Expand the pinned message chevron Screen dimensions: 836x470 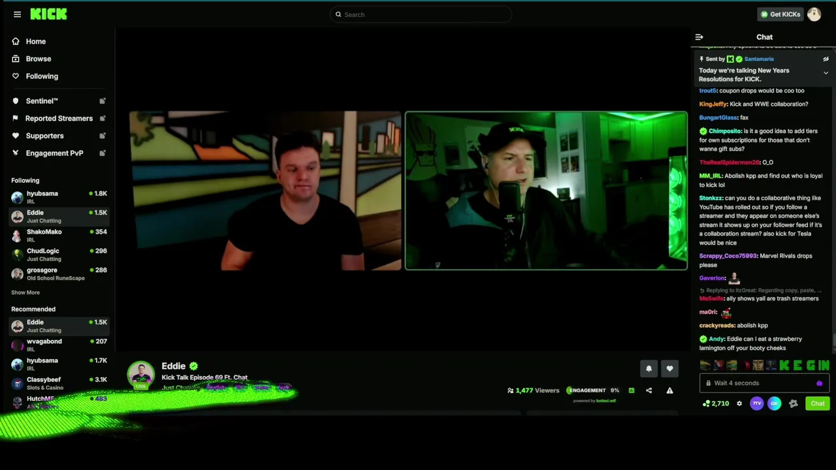point(826,73)
